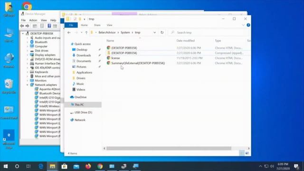Select USB Drive (D:) in navigation pane
Image resolution: width=304 pixels, height=171 pixels.
[x=84, y=112]
